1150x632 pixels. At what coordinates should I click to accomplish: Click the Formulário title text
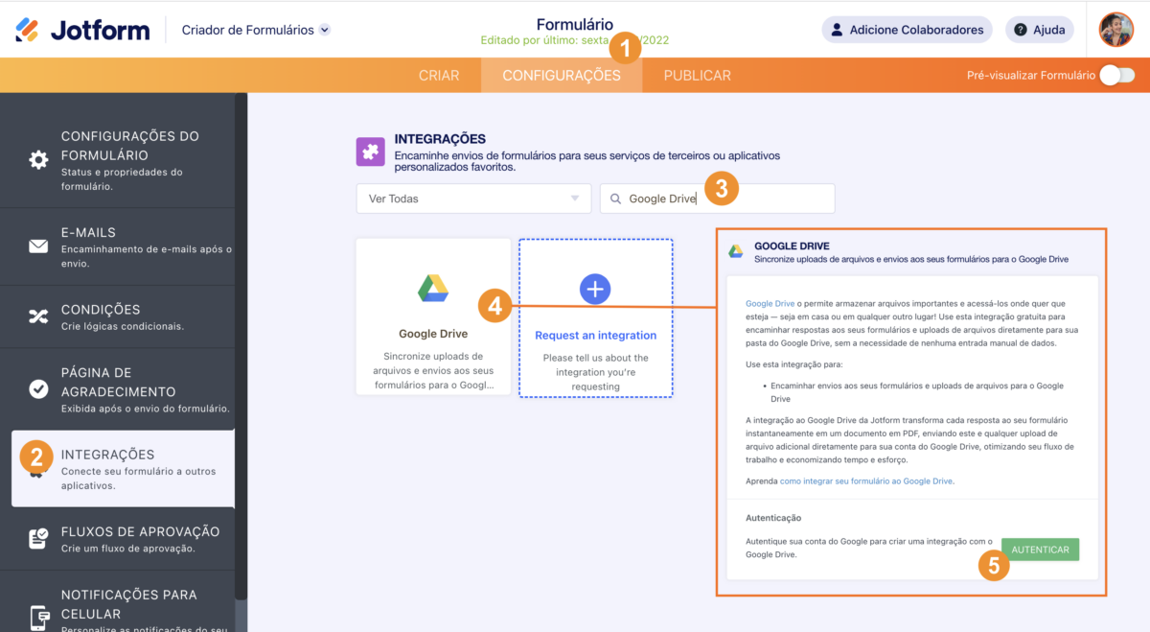575,25
